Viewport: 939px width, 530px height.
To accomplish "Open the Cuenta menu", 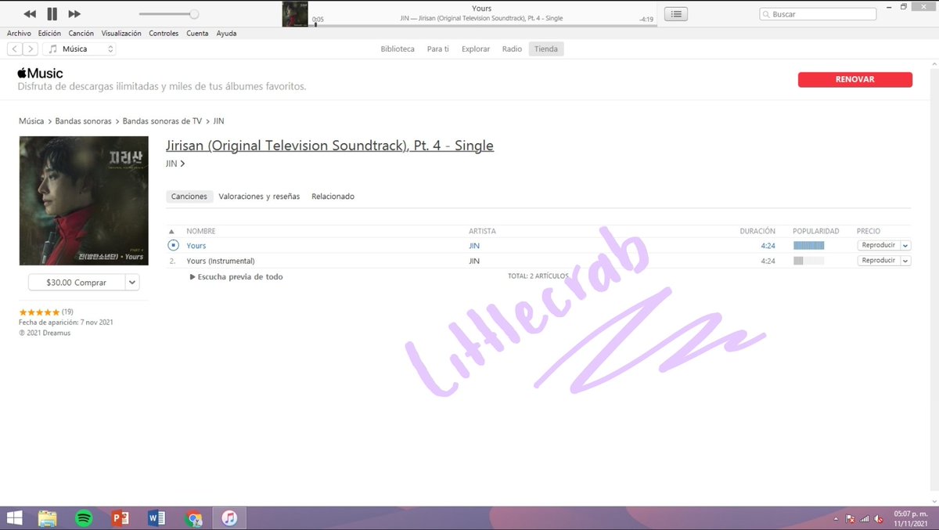I will coord(197,34).
